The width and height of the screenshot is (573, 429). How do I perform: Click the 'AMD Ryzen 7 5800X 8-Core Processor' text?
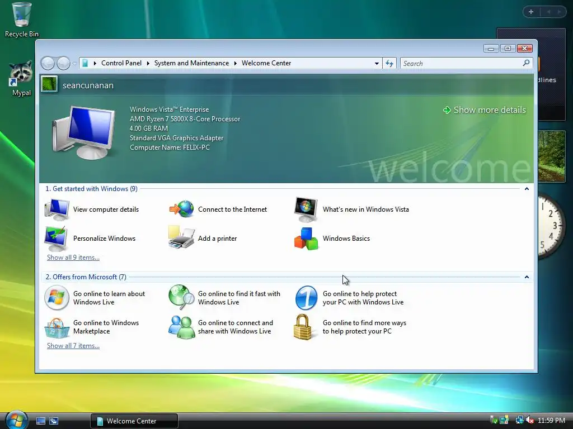point(185,119)
